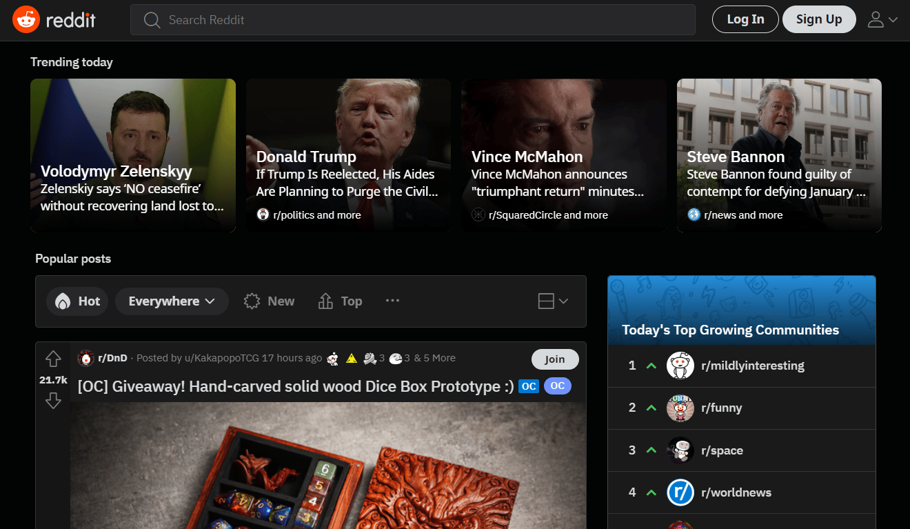This screenshot has height=529, width=910.
Task: Open the Hand-carved Dice Box post title
Action: (x=296, y=386)
